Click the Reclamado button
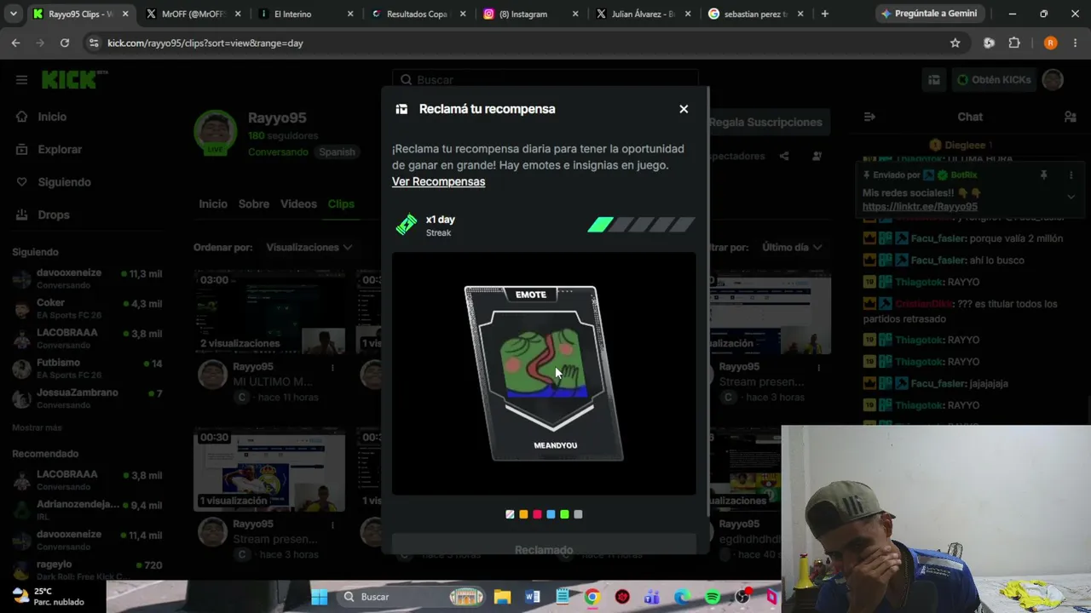 544,545
